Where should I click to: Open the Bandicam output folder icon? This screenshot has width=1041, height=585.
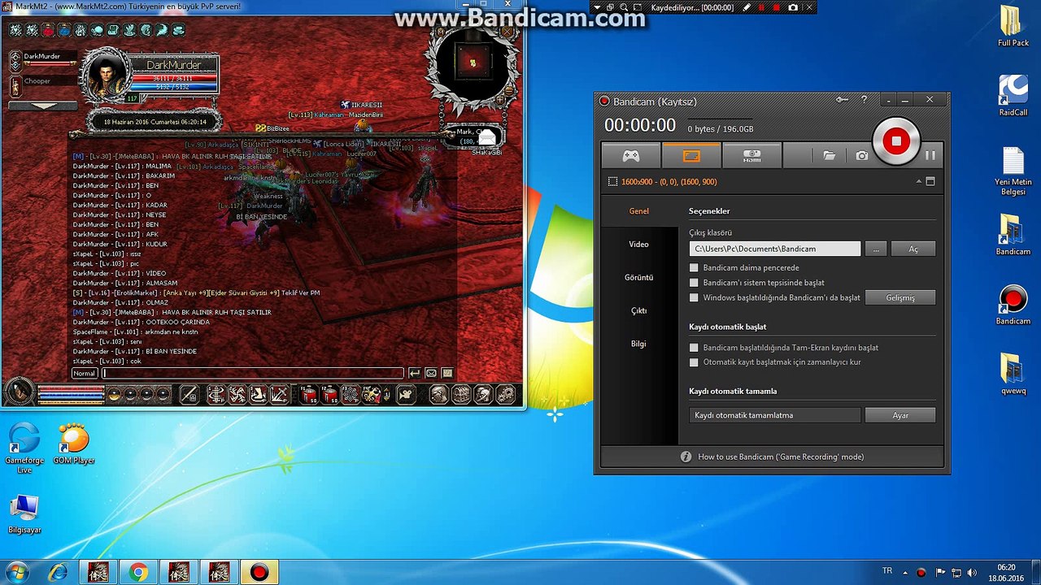(x=829, y=155)
